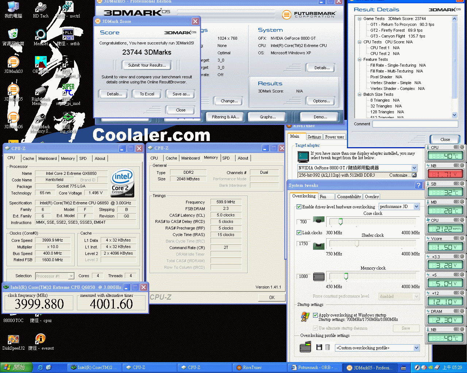467x373 pixels.
Task: Collapse the Feature Tests tree node
Action: click(360, 59)
